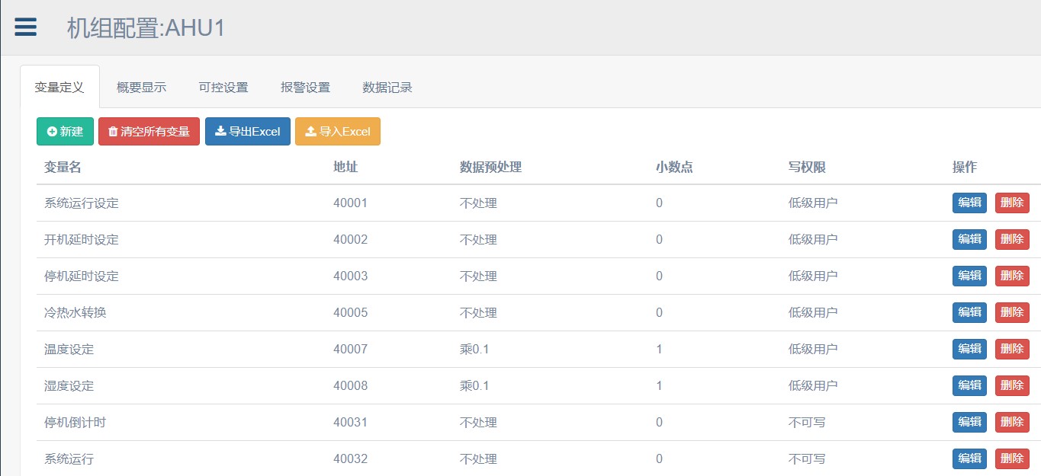Click 导出Excel download button
The width and height of the screenshot is (1041, 476).
coord(248,131)
